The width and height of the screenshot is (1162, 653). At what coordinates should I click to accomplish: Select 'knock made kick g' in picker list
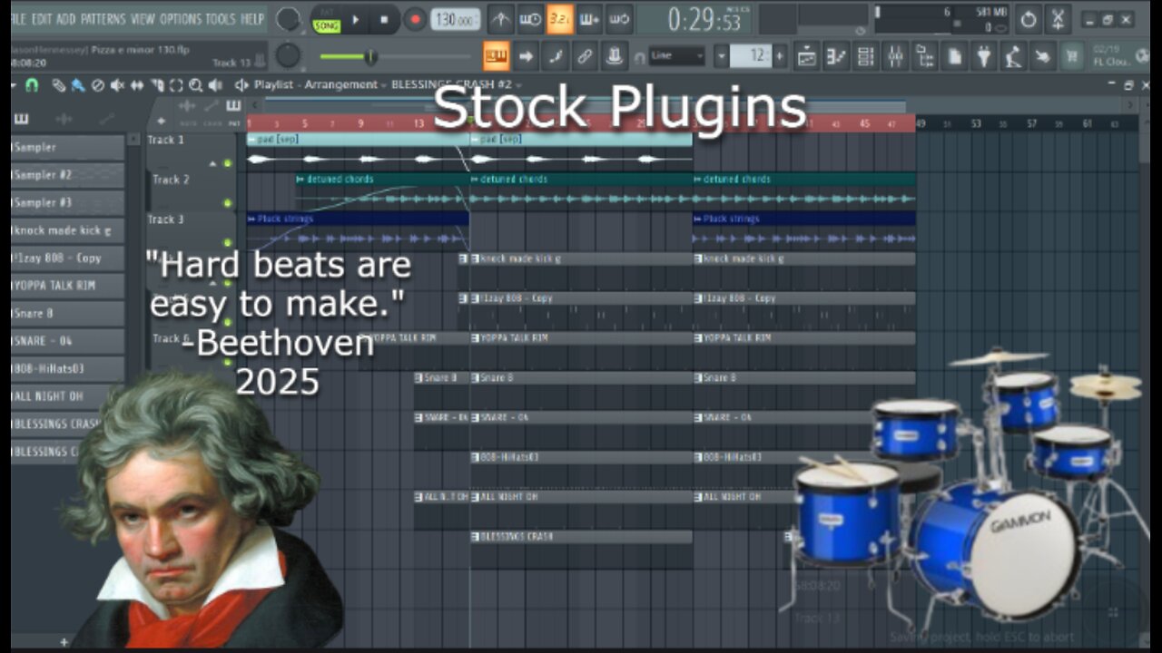pos(67,230)
